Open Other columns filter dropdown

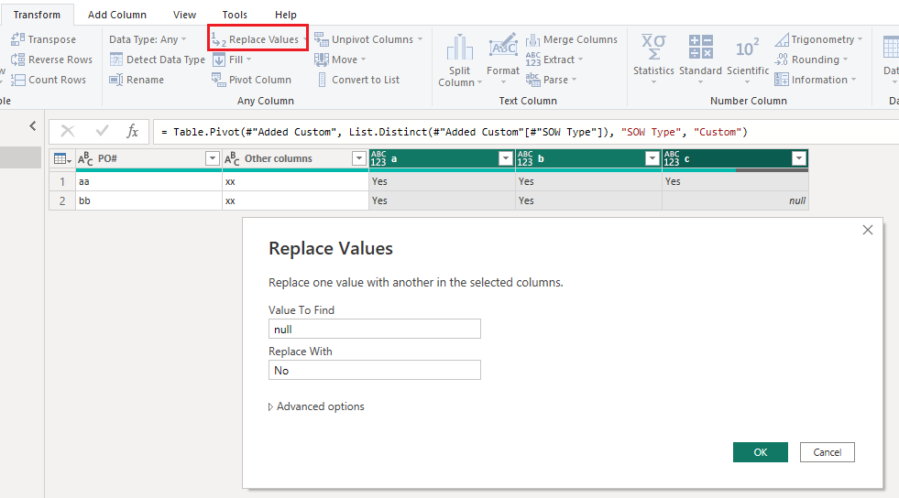[359, 158]
